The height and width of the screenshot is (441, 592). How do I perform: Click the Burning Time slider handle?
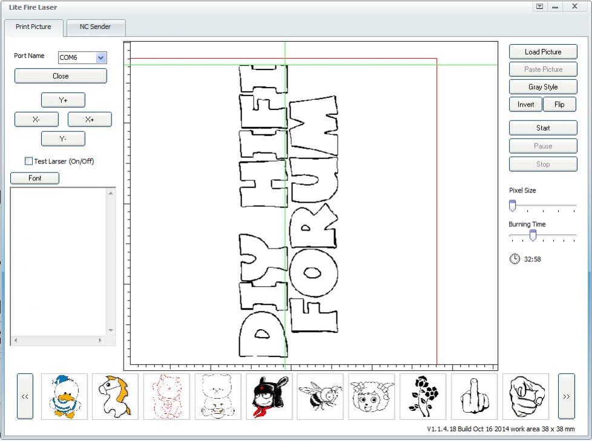tap(533, 235)
